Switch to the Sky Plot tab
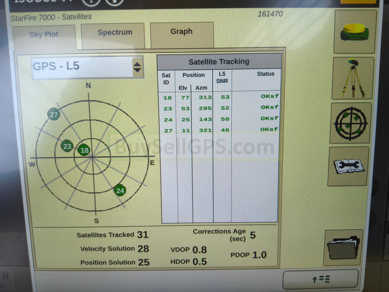The height and width of the screenshot is (292, 389). 44,38
